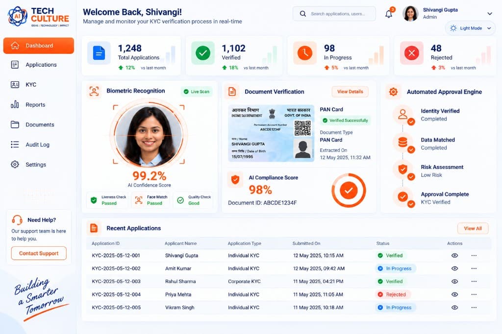Click the Submitted On column header

(x=306, y=243)
